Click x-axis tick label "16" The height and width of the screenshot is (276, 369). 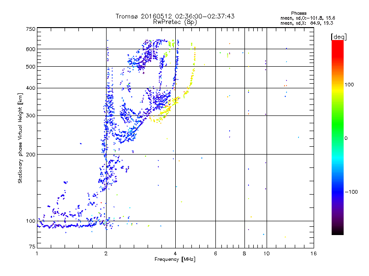pyautogui.click(x=314, y=253)
